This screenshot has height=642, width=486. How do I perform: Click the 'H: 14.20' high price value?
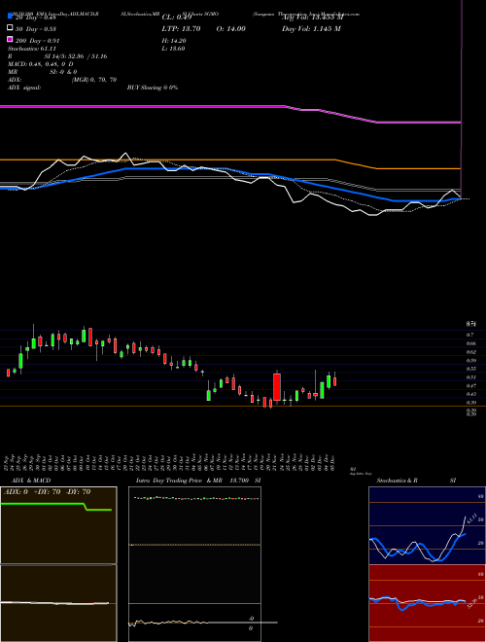pyautogui.click(x=174, y=41)
